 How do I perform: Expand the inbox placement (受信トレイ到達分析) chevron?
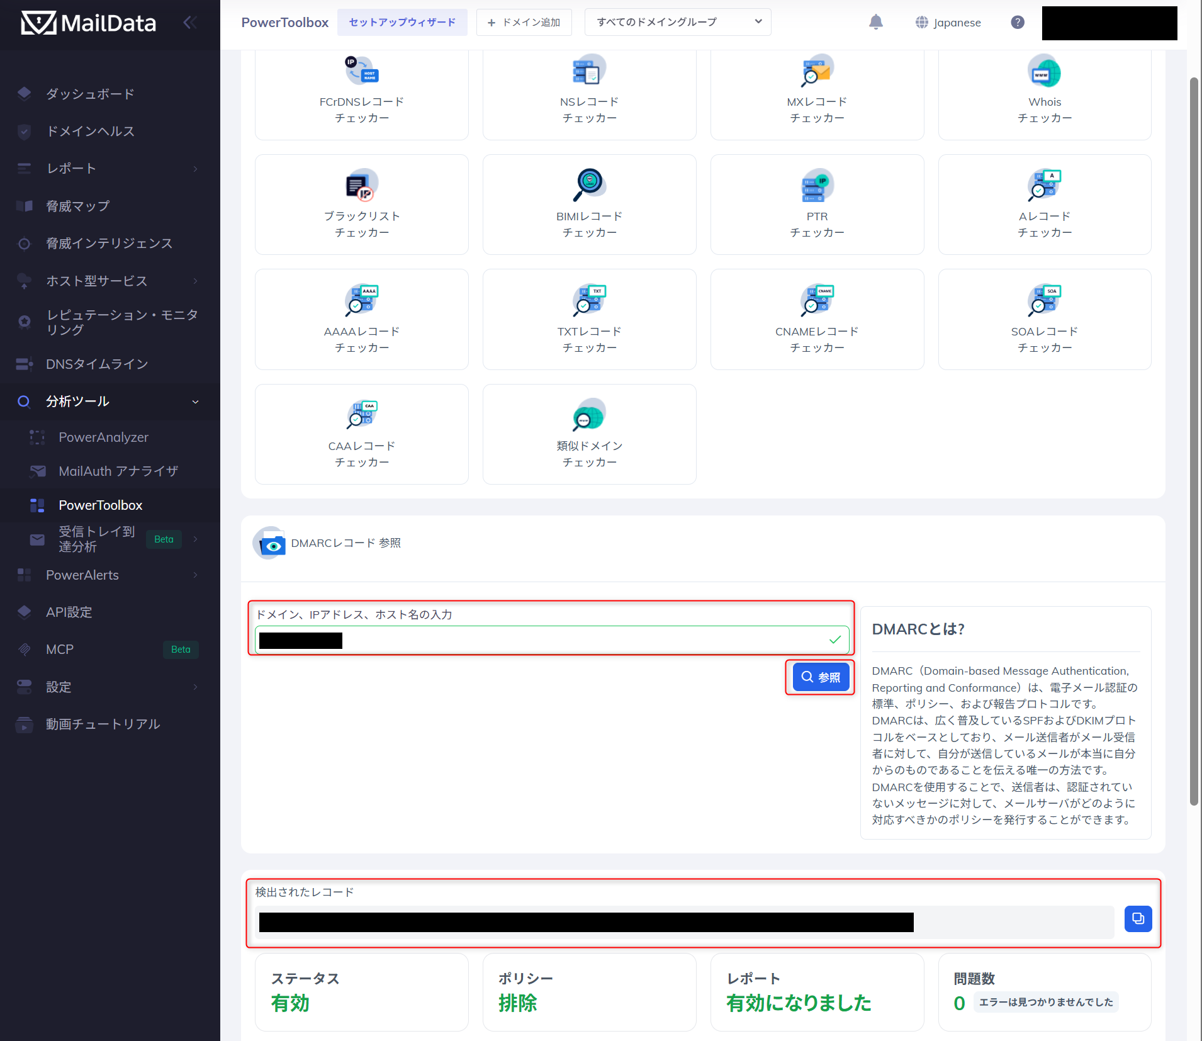pos(196,539)
